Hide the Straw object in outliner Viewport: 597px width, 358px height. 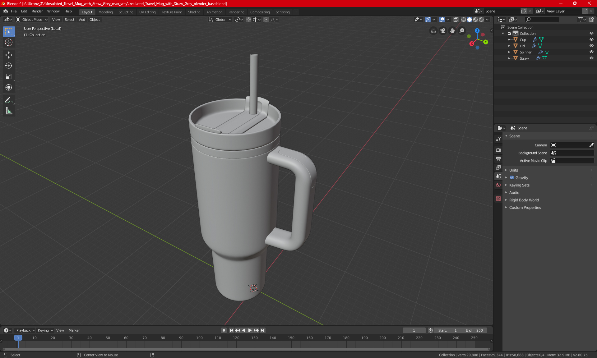coord(591,58)
